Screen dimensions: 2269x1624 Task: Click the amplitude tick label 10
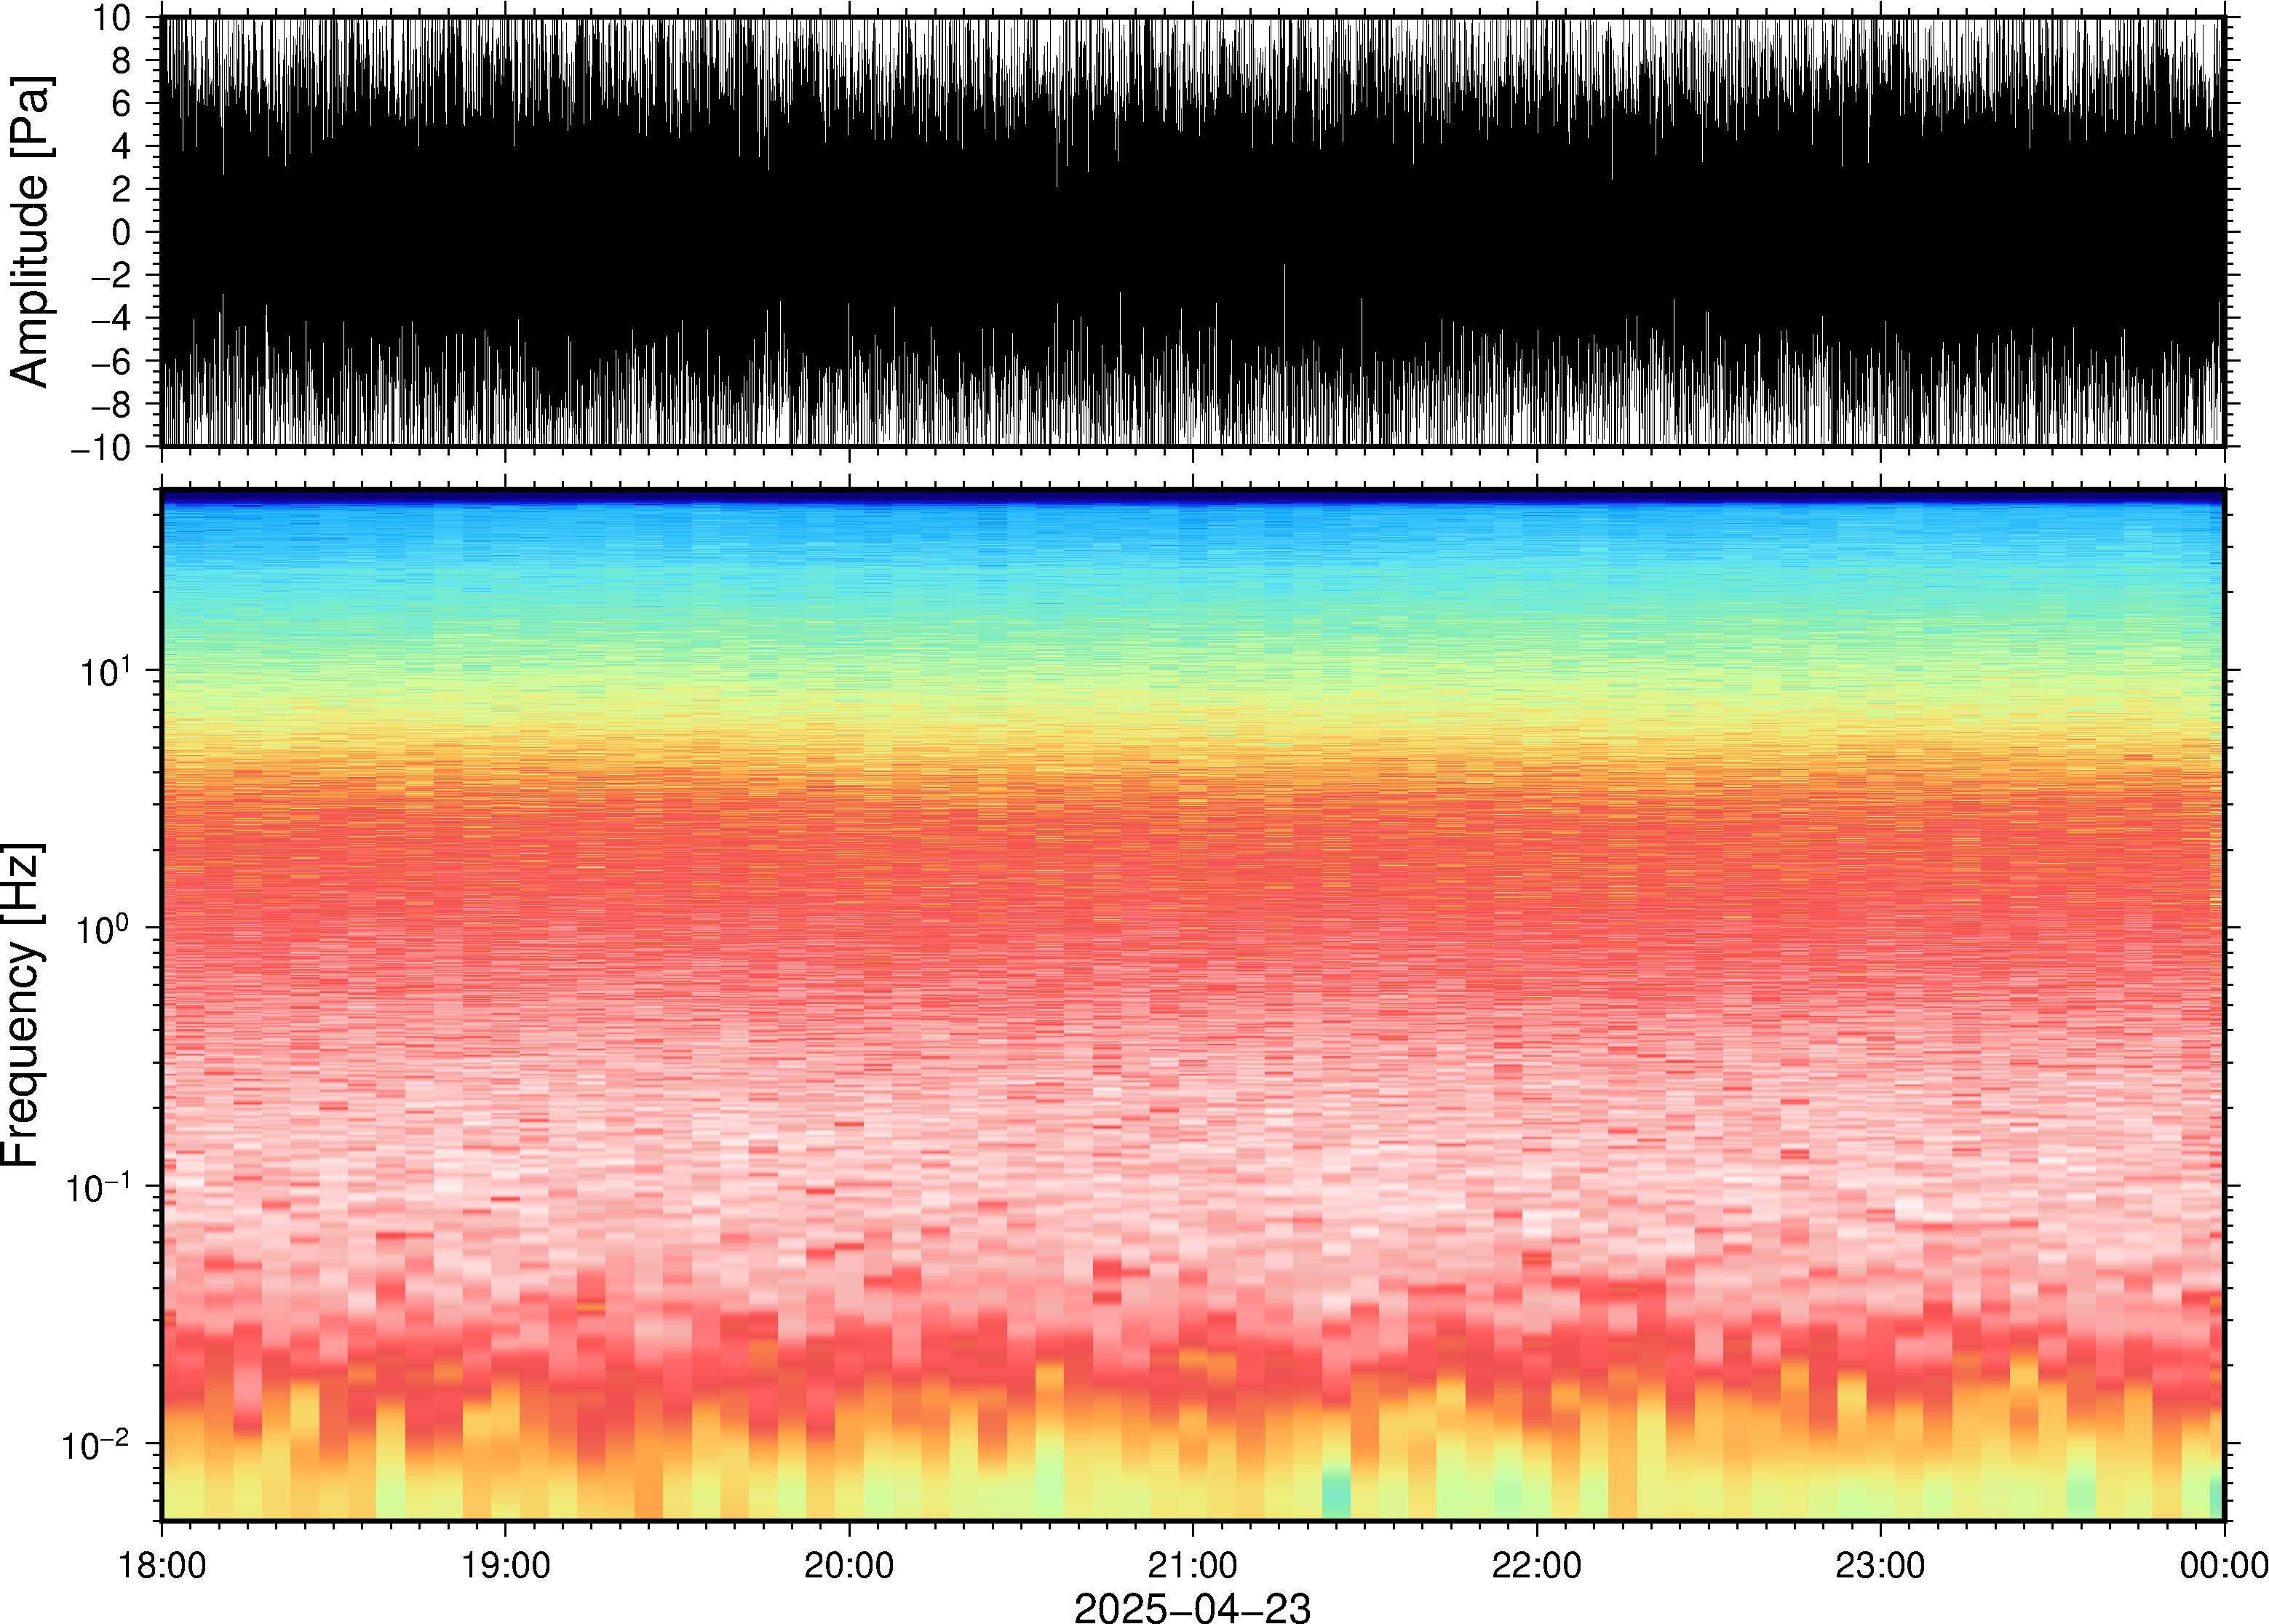[x=113, y=17]
